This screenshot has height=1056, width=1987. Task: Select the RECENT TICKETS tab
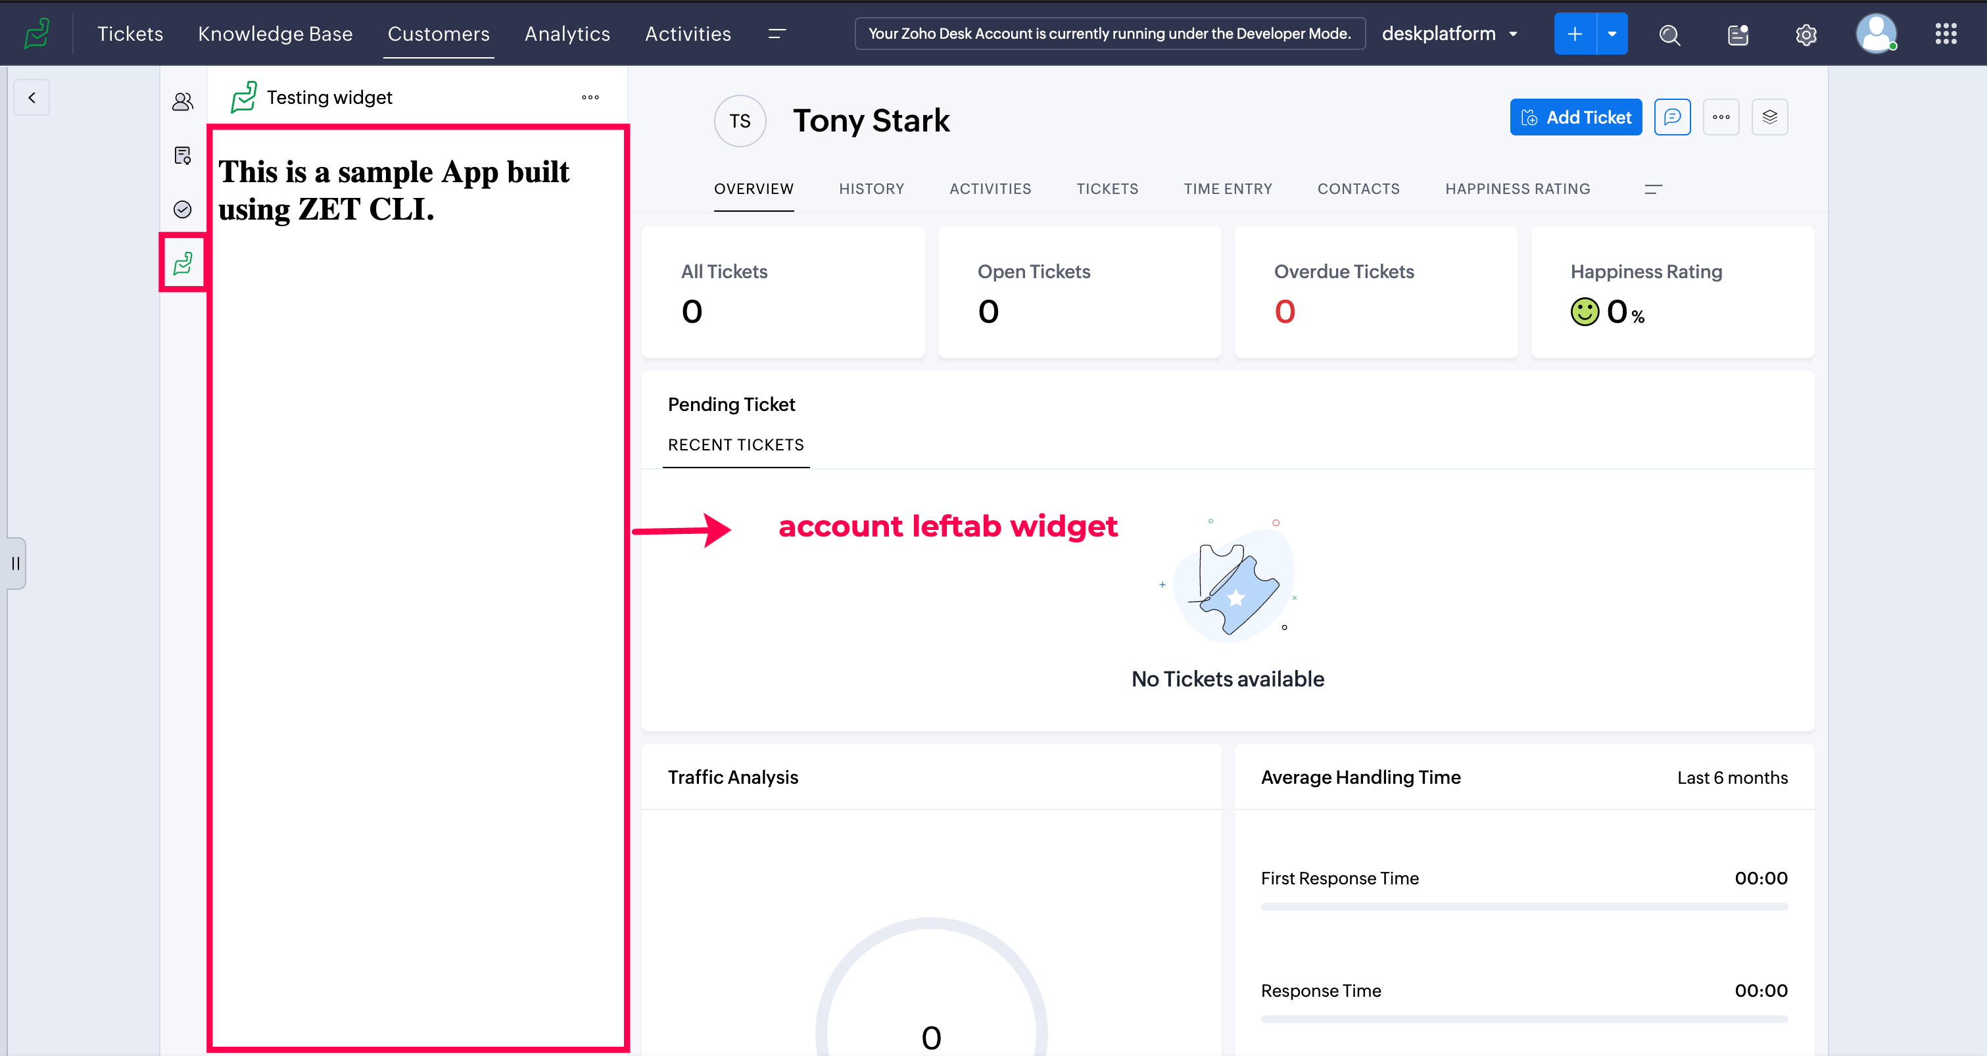736,445
